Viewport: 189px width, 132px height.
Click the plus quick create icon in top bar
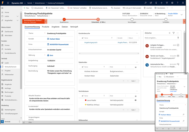click(x=161, y=3)
